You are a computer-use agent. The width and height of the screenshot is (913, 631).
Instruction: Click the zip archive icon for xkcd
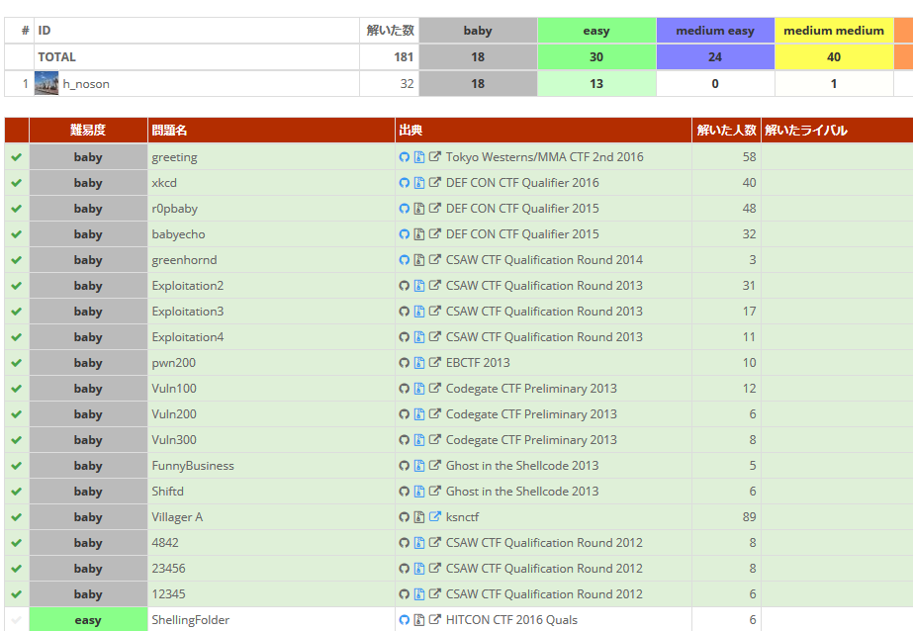(419, 183)
